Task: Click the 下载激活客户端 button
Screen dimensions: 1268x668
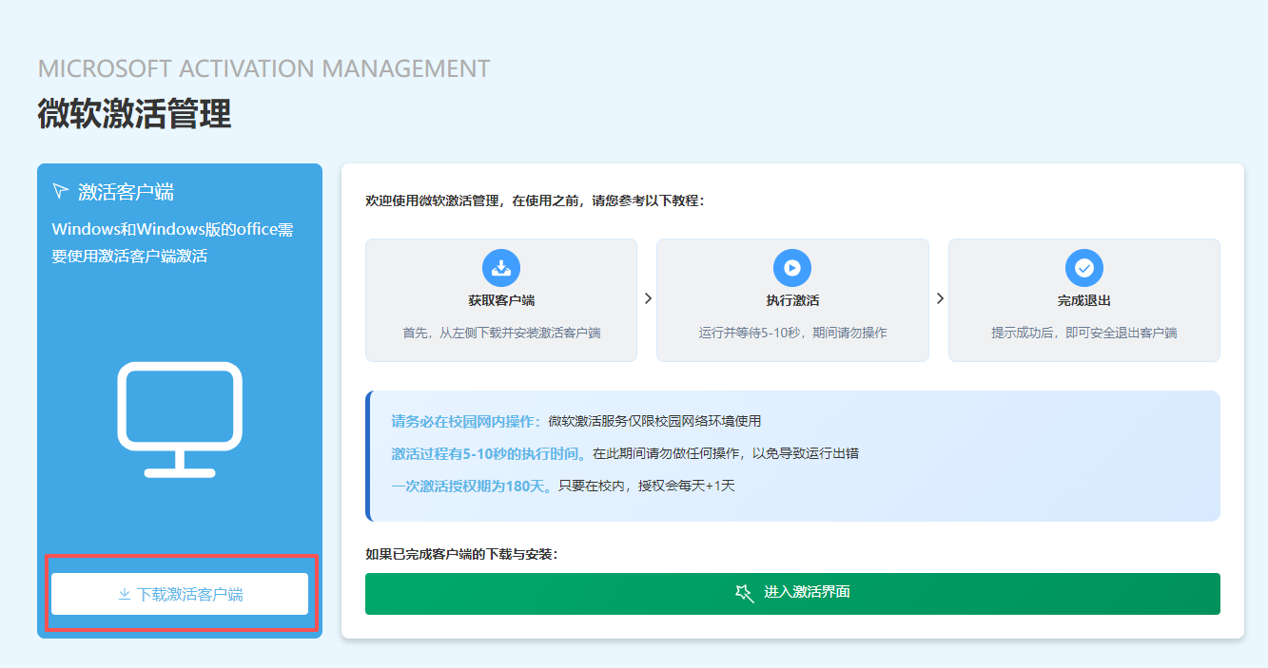Action: point(180,594)
